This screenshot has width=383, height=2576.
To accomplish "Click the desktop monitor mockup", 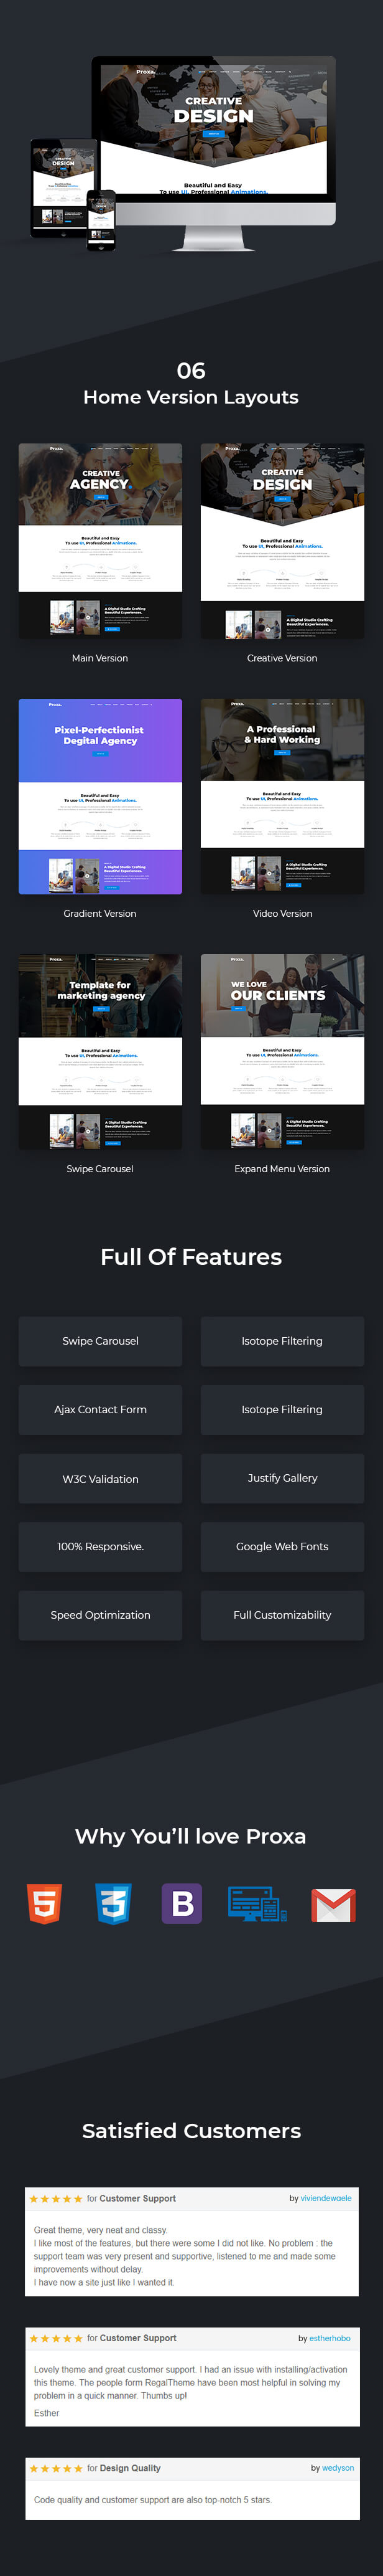I will click(213, 153).
